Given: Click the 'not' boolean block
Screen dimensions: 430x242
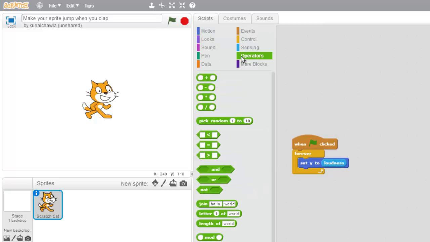Looking at the screenshot, I should point(209,190).
